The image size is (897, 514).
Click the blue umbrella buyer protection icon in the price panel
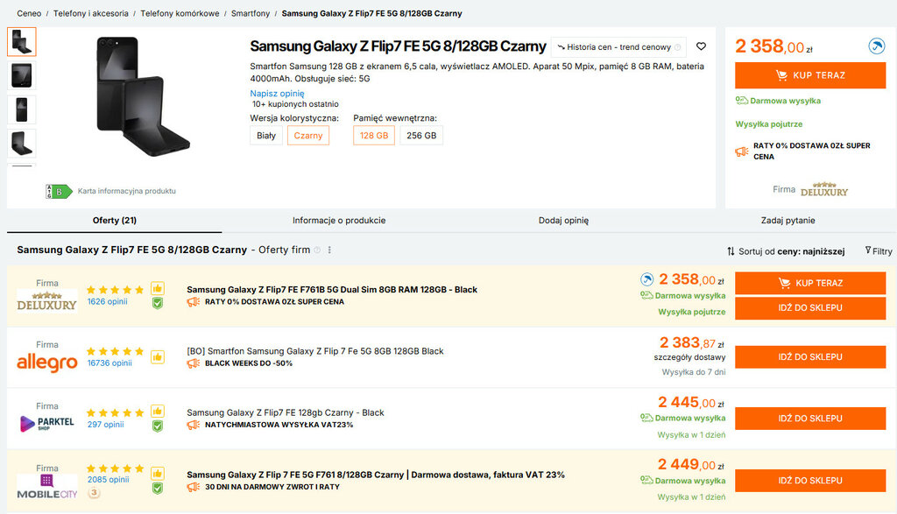876,46
